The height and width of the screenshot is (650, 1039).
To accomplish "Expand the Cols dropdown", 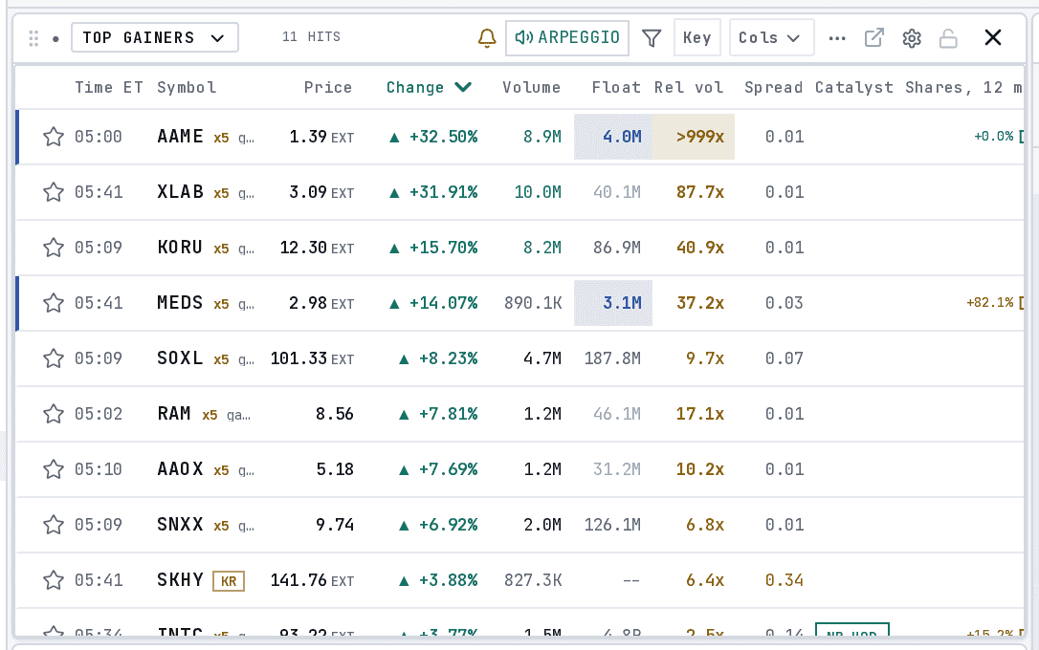I will [771, 37].
